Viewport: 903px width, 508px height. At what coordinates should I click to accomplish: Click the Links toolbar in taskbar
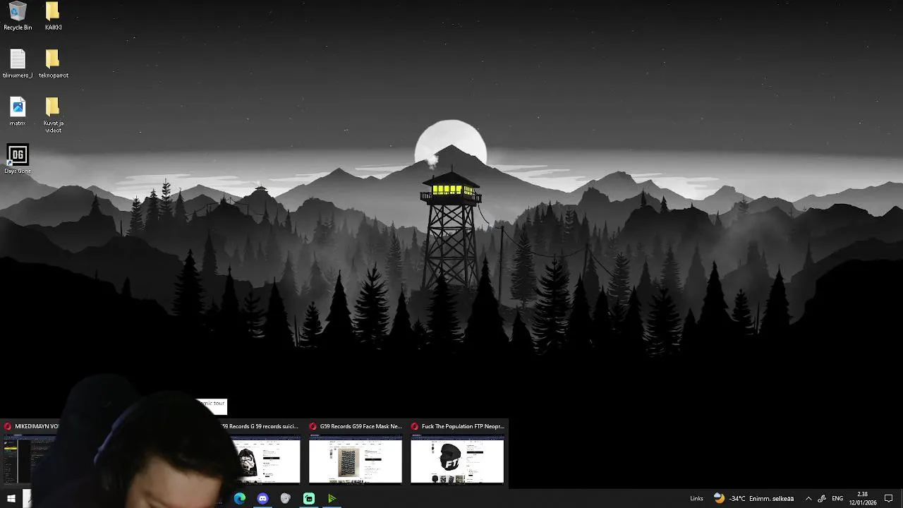[x=696, y=498]
